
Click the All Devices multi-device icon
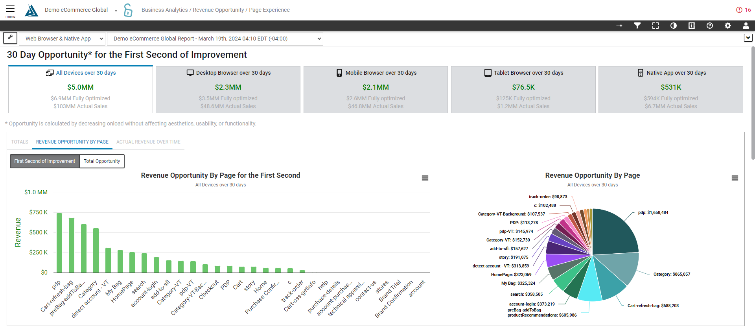(x=50, y=73)
